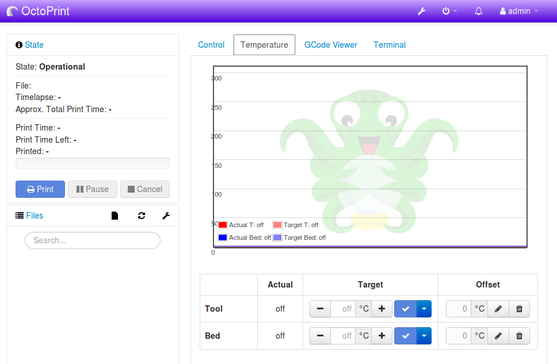
Task: Toggle the Actual Bed blue legend swatch
Action: pos(223,237)
